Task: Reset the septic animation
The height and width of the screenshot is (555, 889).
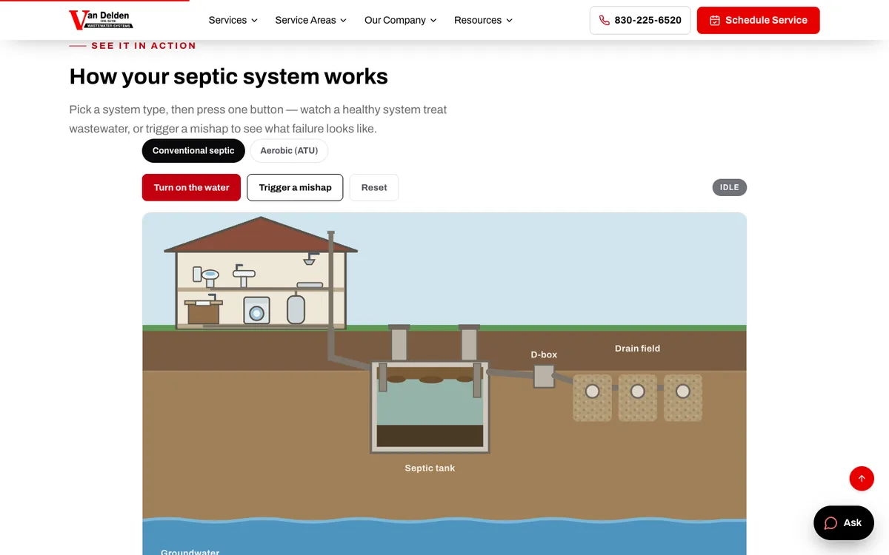Action: 374,187
